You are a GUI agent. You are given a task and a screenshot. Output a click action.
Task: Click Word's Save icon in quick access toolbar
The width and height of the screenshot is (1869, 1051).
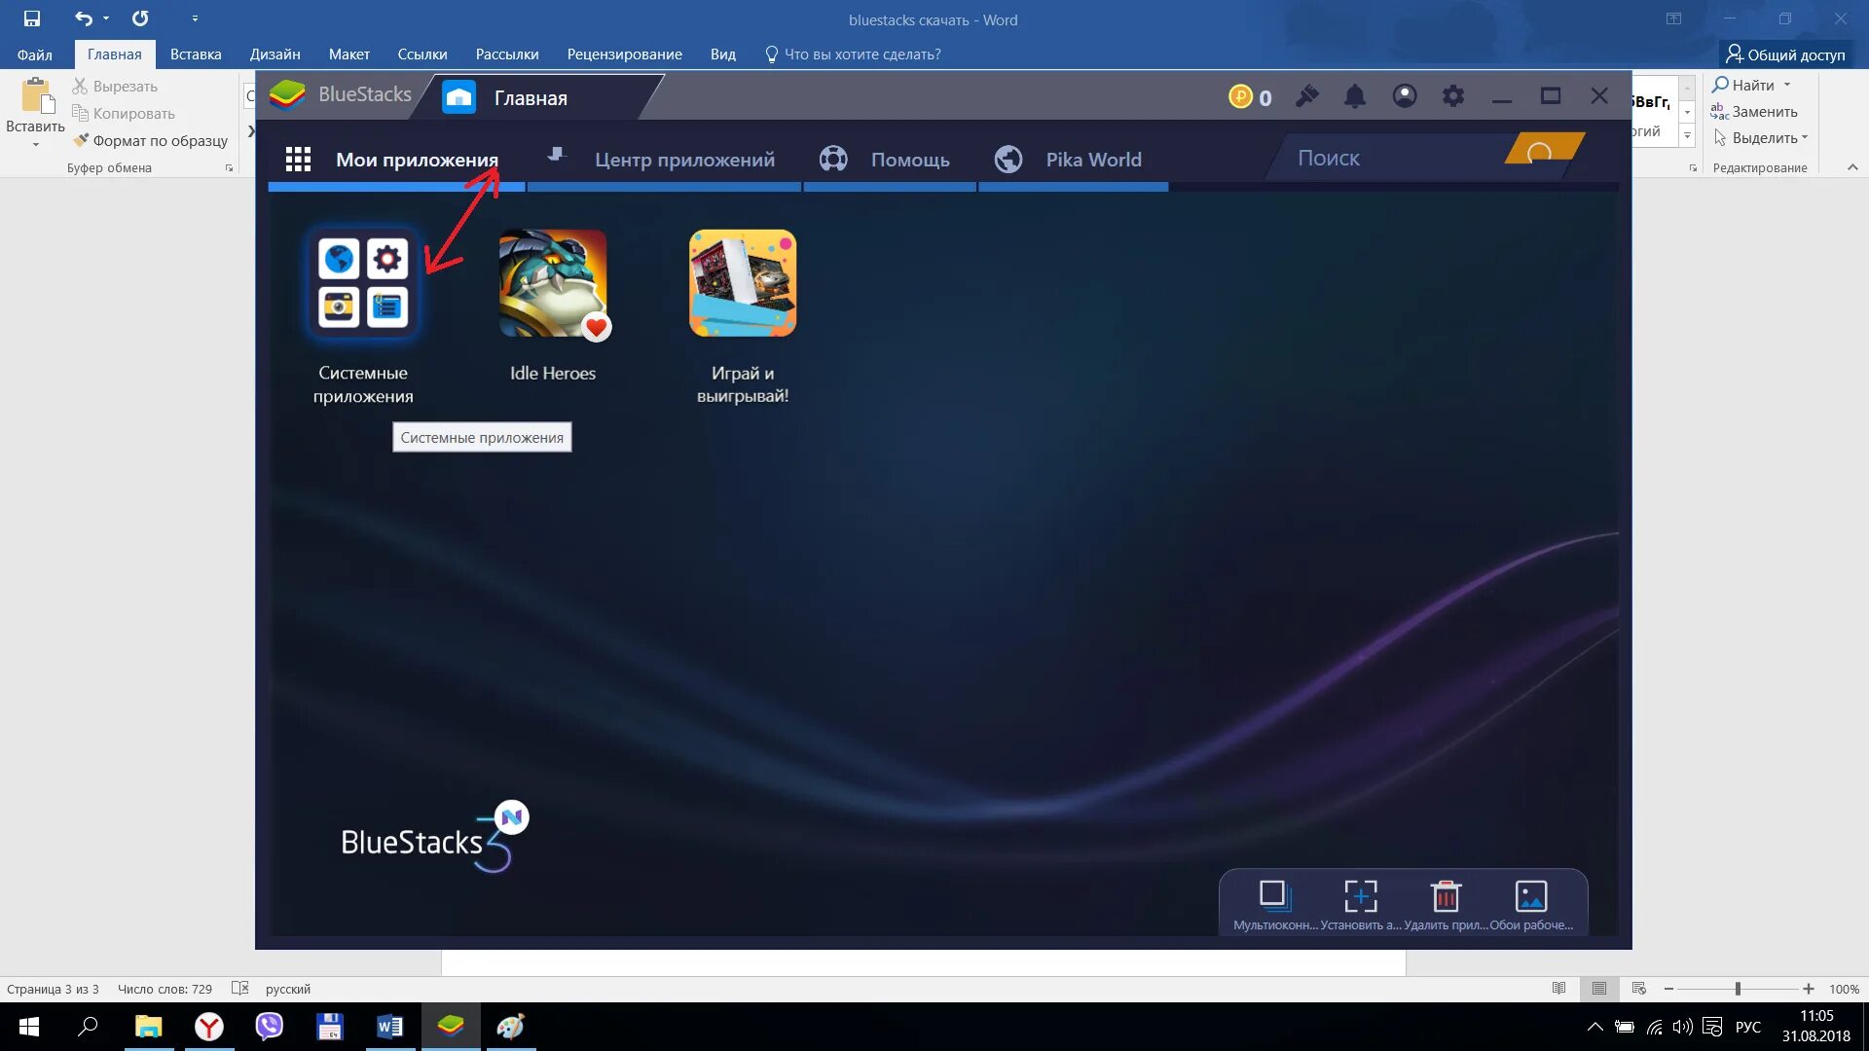(32, 18)
